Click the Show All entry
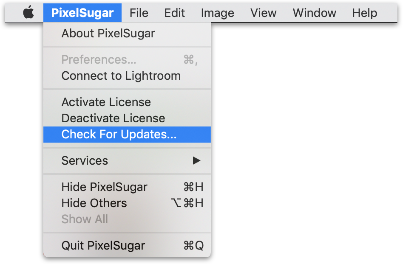 [x=85, y=219]
